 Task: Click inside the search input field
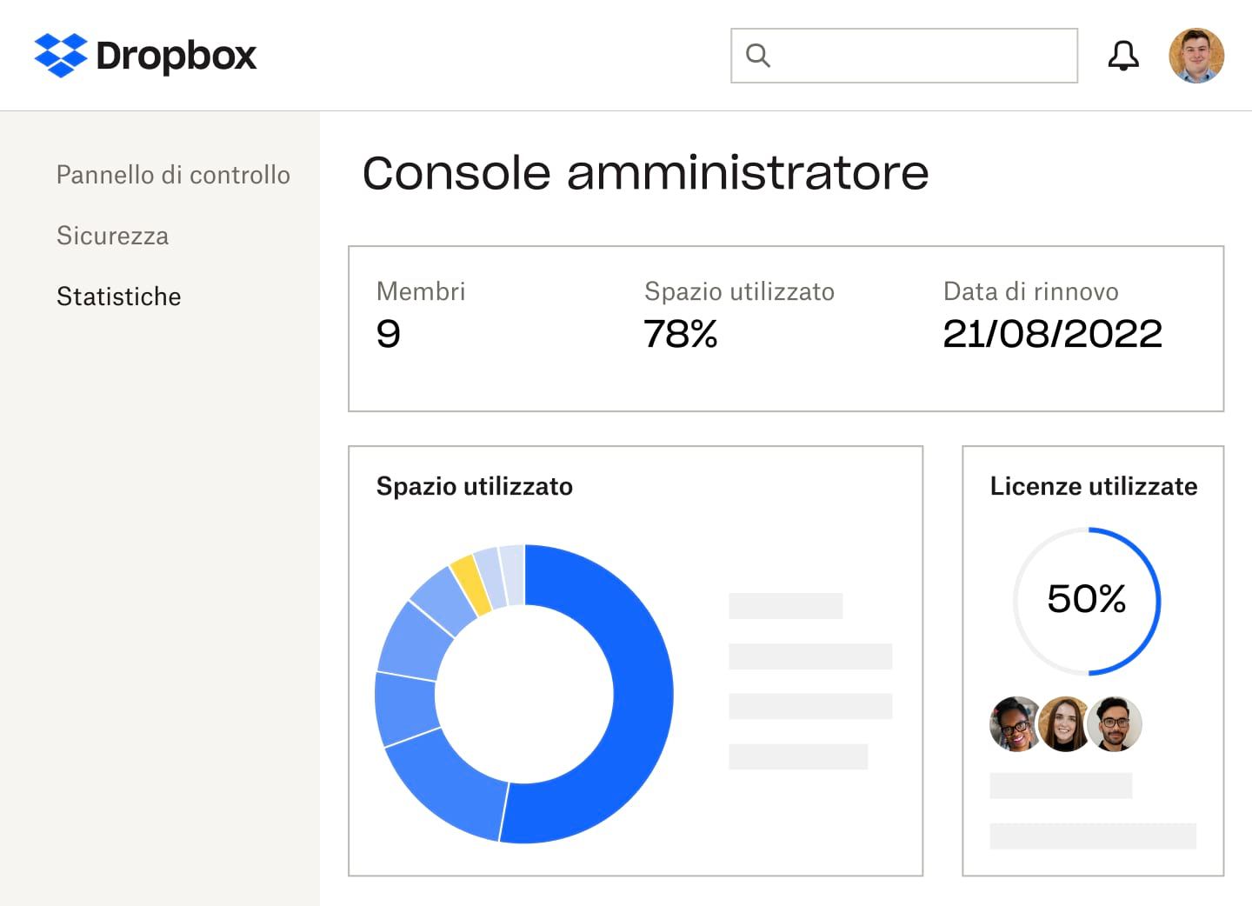point(904,55)
